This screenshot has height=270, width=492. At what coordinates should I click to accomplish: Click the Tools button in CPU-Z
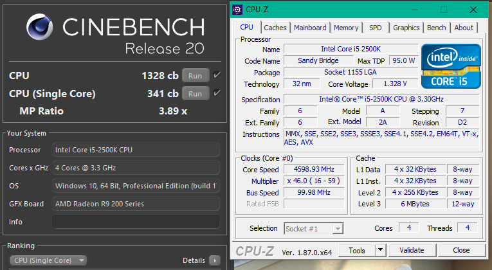click(x=357, y=250)
